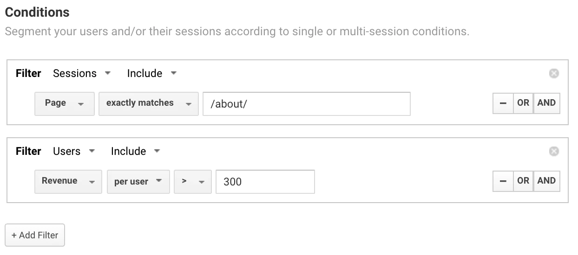Screen dimensions: 578x255
Task: Open the Revenue metric dropdown
Action: tap(68, 181)
